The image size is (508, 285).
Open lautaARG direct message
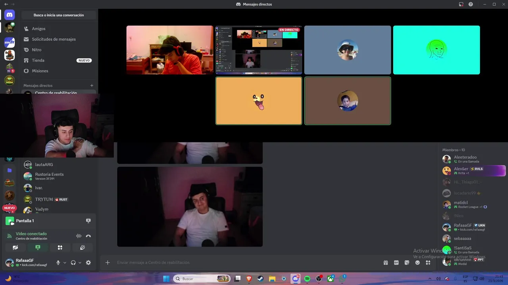click(58, 164)
